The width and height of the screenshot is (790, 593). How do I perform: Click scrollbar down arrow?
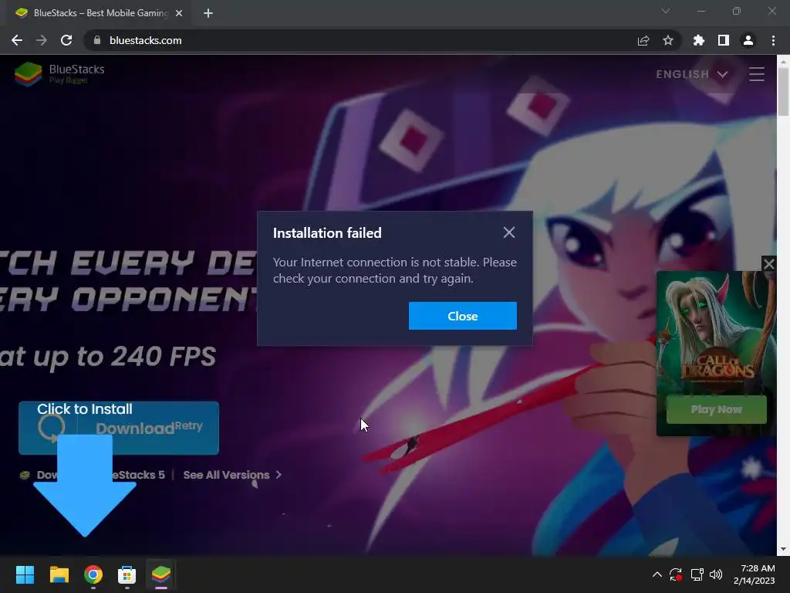(783, 549)
